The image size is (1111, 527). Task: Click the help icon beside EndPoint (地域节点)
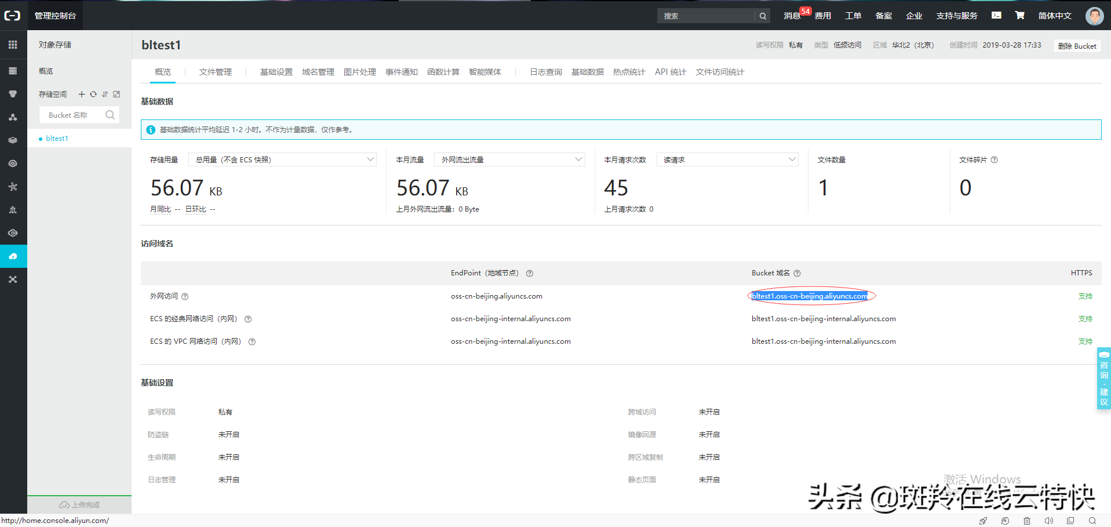click(x=529, y=273)
